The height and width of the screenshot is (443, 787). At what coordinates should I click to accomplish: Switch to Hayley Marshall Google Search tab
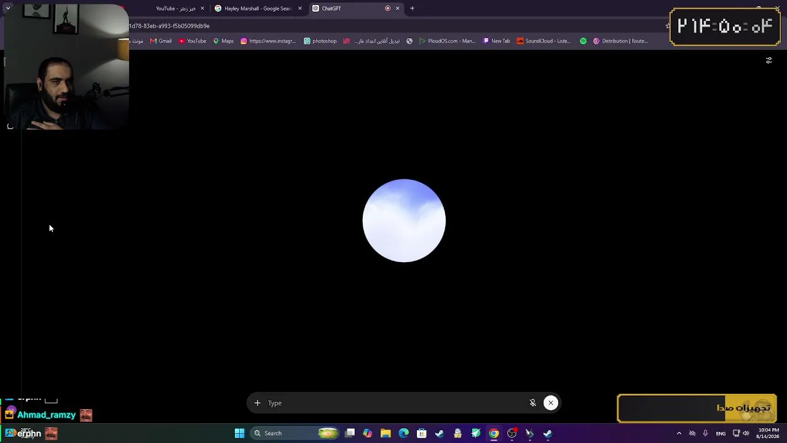[x=258, y=9]
